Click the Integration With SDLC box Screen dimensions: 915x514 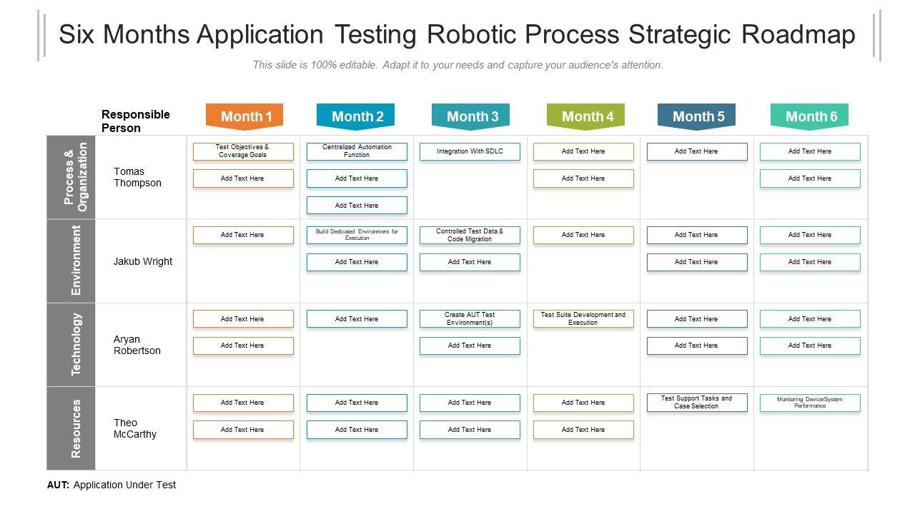[x=470, y=151]
